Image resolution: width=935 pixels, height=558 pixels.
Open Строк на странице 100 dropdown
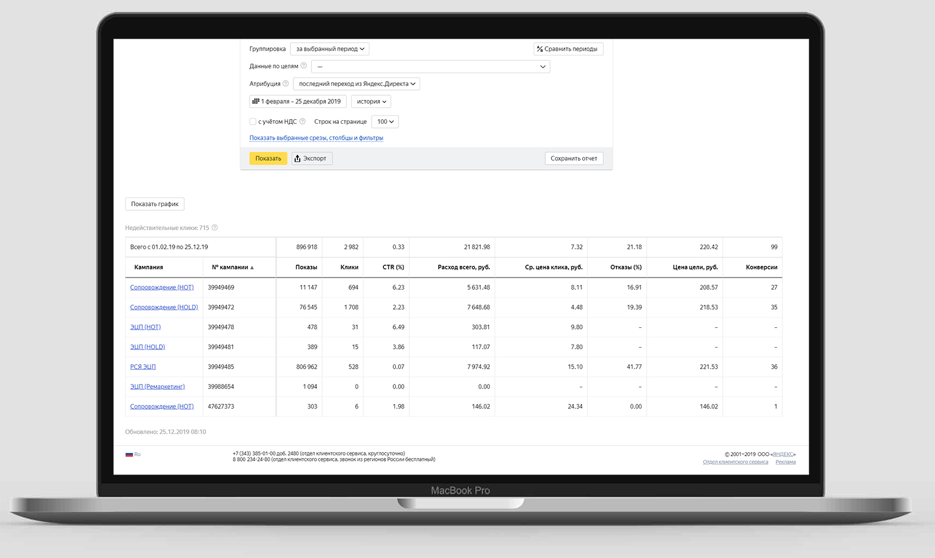[385, 122]
